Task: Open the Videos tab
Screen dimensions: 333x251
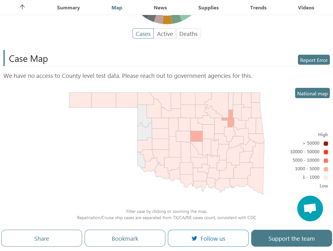Action: click(306, 8)
